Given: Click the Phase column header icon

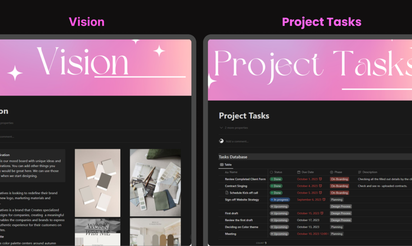Looking at the screenshot, I should click(x=332, y=172).
